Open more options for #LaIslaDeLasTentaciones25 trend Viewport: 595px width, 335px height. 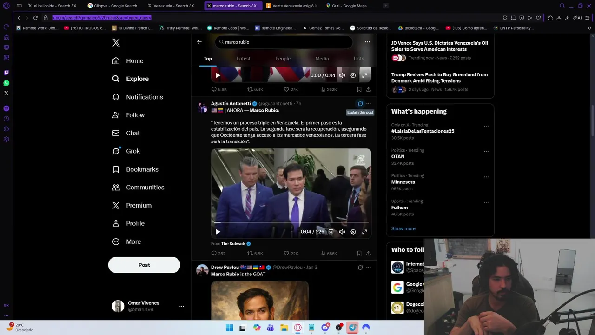point(486,126)
